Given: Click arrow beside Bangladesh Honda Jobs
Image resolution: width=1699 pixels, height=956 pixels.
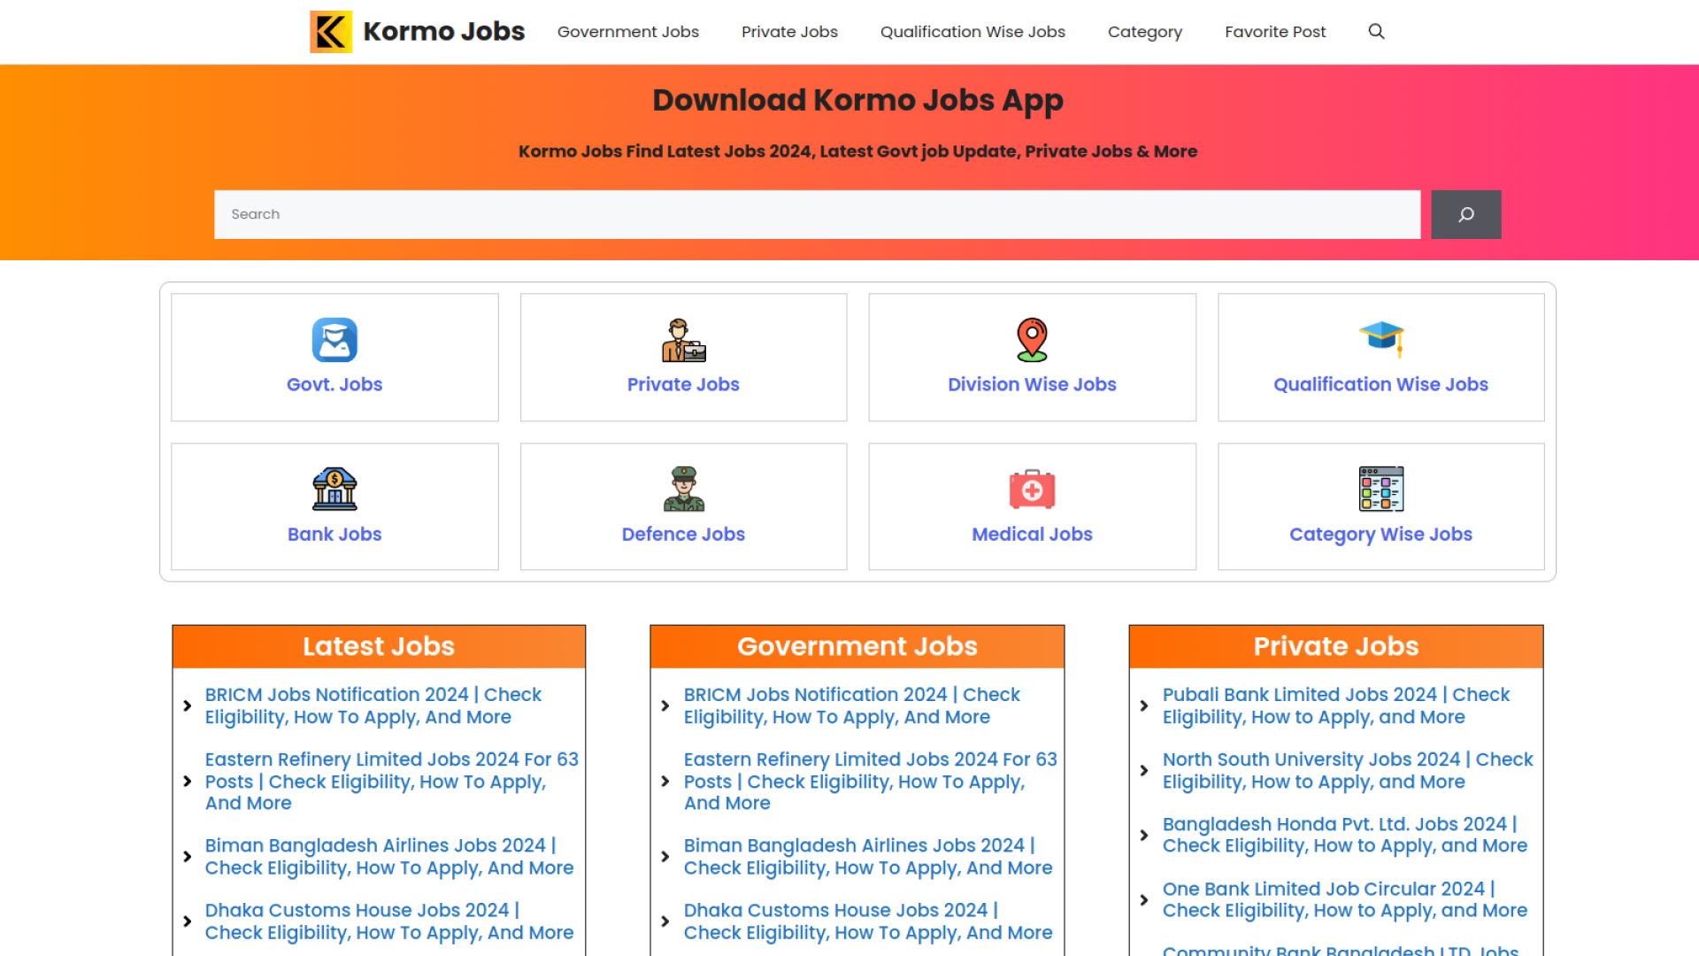Looking at the screenshot, I should click(1144, 835).
